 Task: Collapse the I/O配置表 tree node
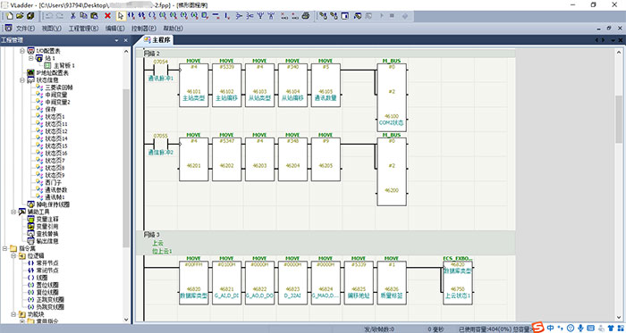click(x=22, y=51)
